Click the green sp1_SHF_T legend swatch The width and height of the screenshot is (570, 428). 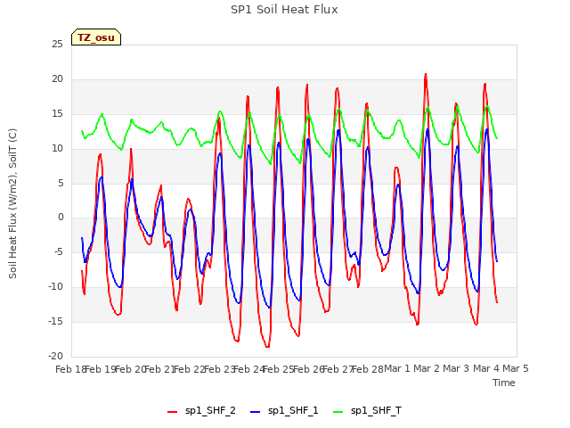(338, 412)
